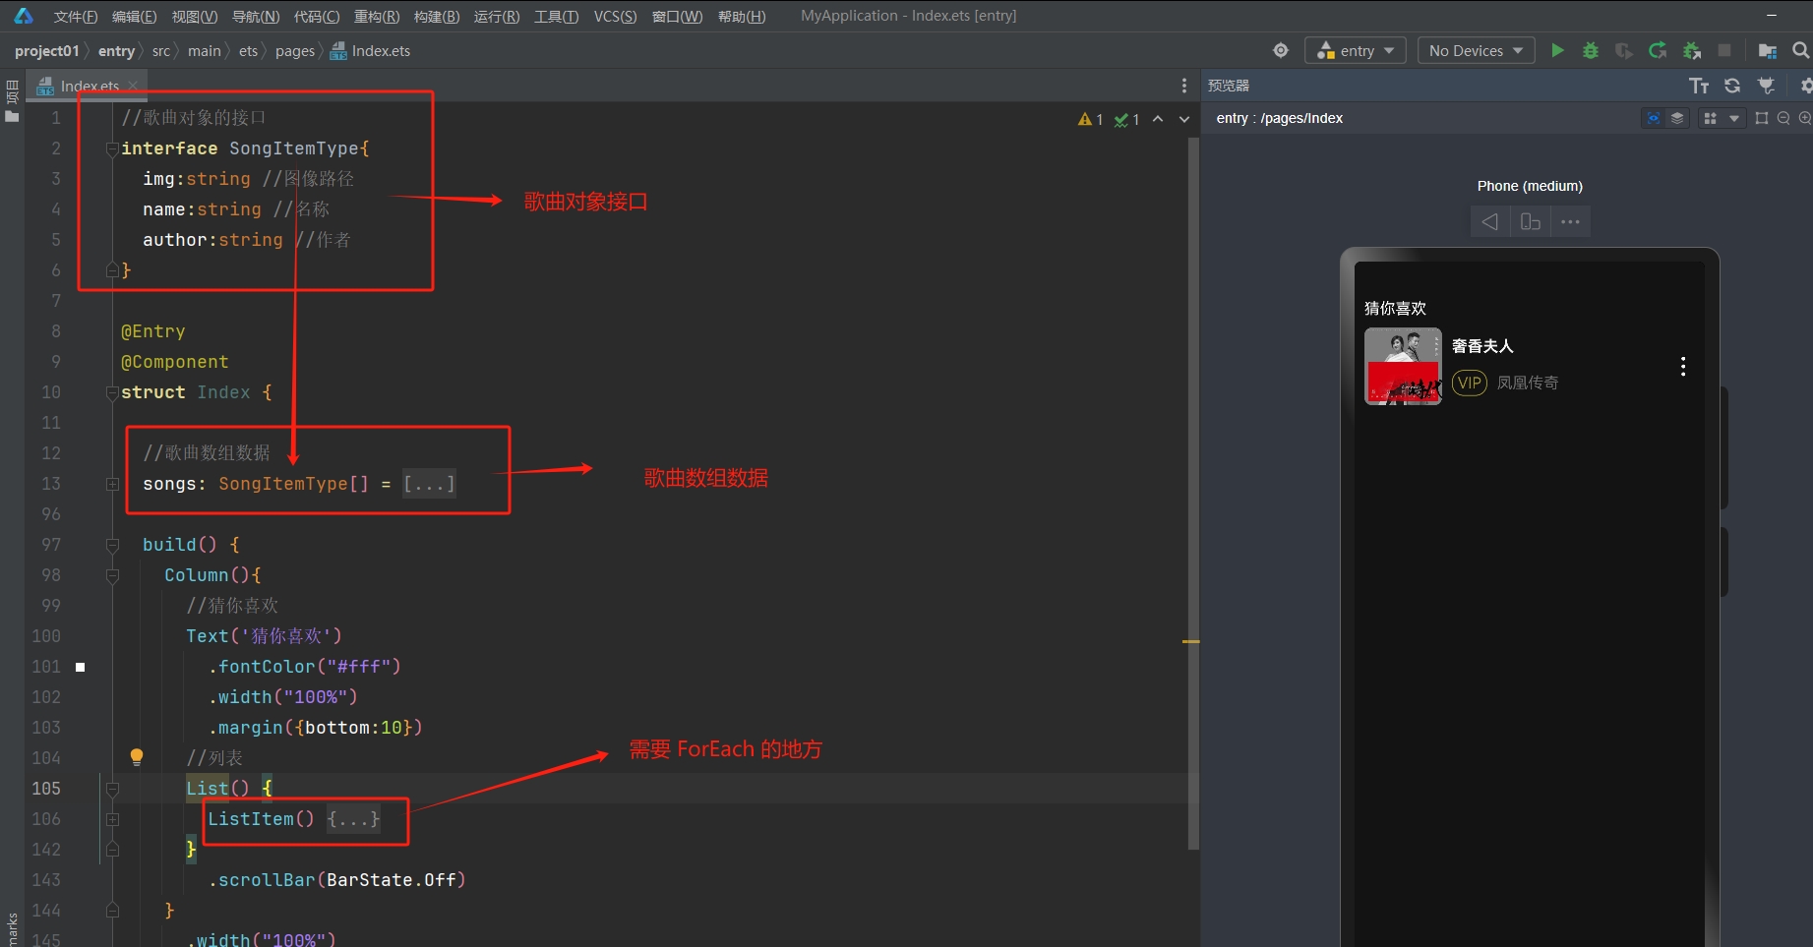1813x947 pixels.
Task: Start debugging with the green bug icon
Action: 1590,50
